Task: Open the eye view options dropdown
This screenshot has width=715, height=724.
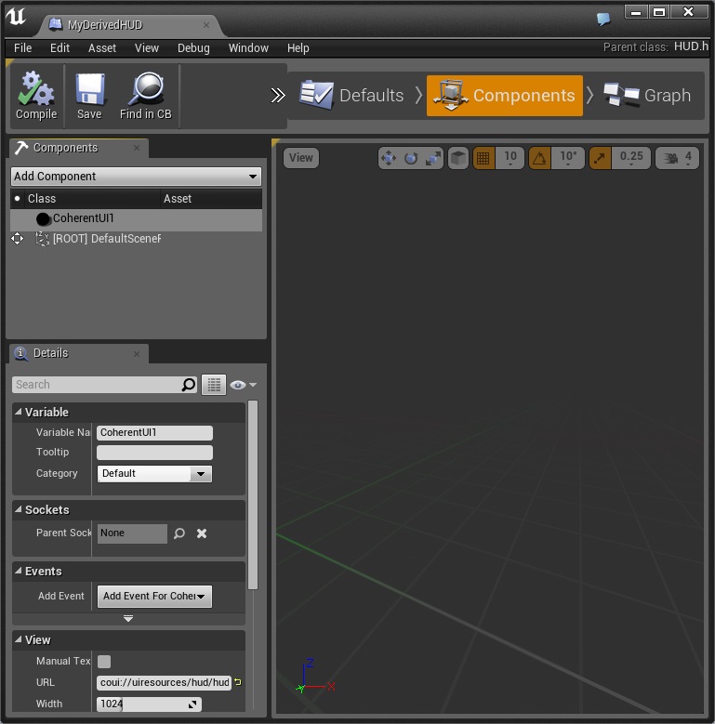Action: (243, 385)
